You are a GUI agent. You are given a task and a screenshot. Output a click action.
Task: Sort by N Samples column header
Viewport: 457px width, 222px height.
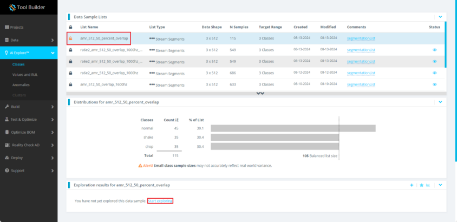(239, 27)
